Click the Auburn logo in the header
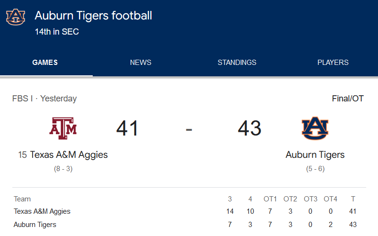The height and width of the screenshot is (236, 378). (16, 17)
